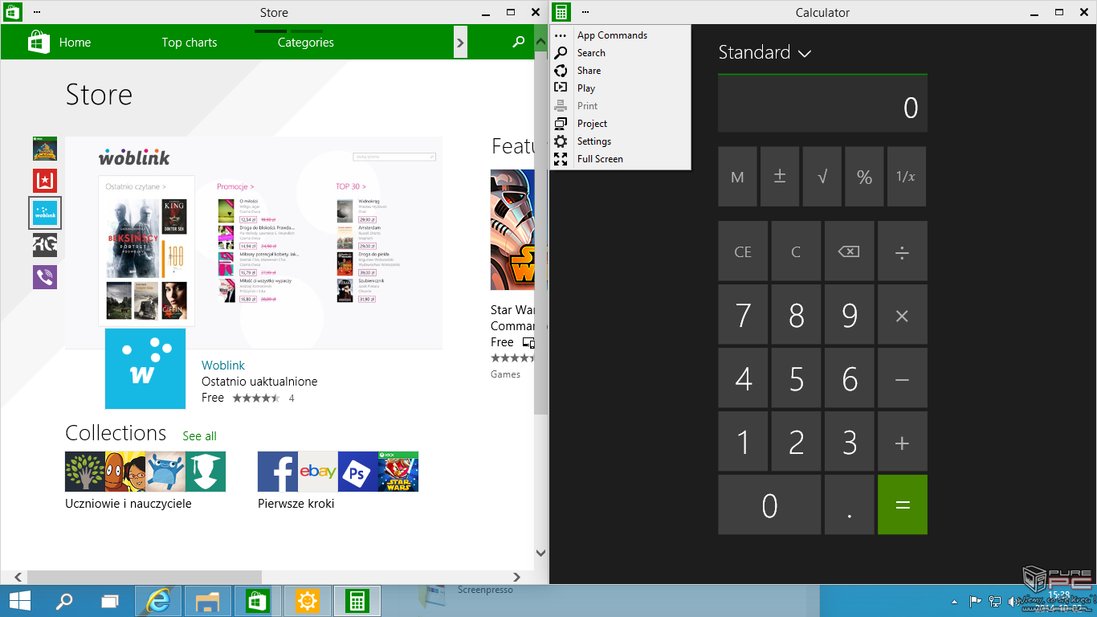Viewport: 1097px width, 617px height.
Task: Click the See all collections link
Action: (199, 436)
